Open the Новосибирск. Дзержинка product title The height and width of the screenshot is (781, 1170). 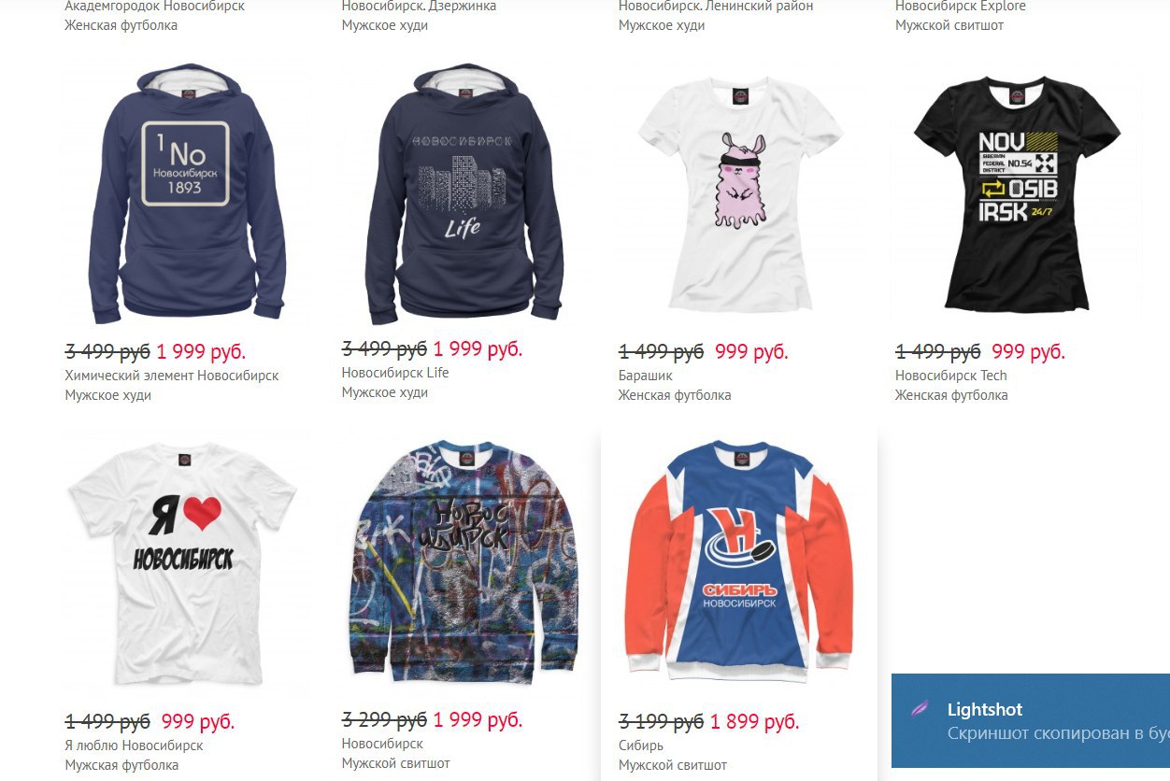coord(420,7)
